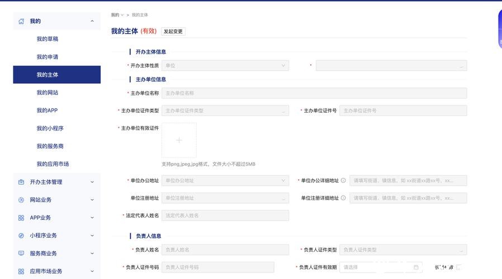Click the briefcase icon for 开办主体管理
Image resolution: width=502 pixels, height=279 pixels.
pyautogui.click(x=21, y=182)
